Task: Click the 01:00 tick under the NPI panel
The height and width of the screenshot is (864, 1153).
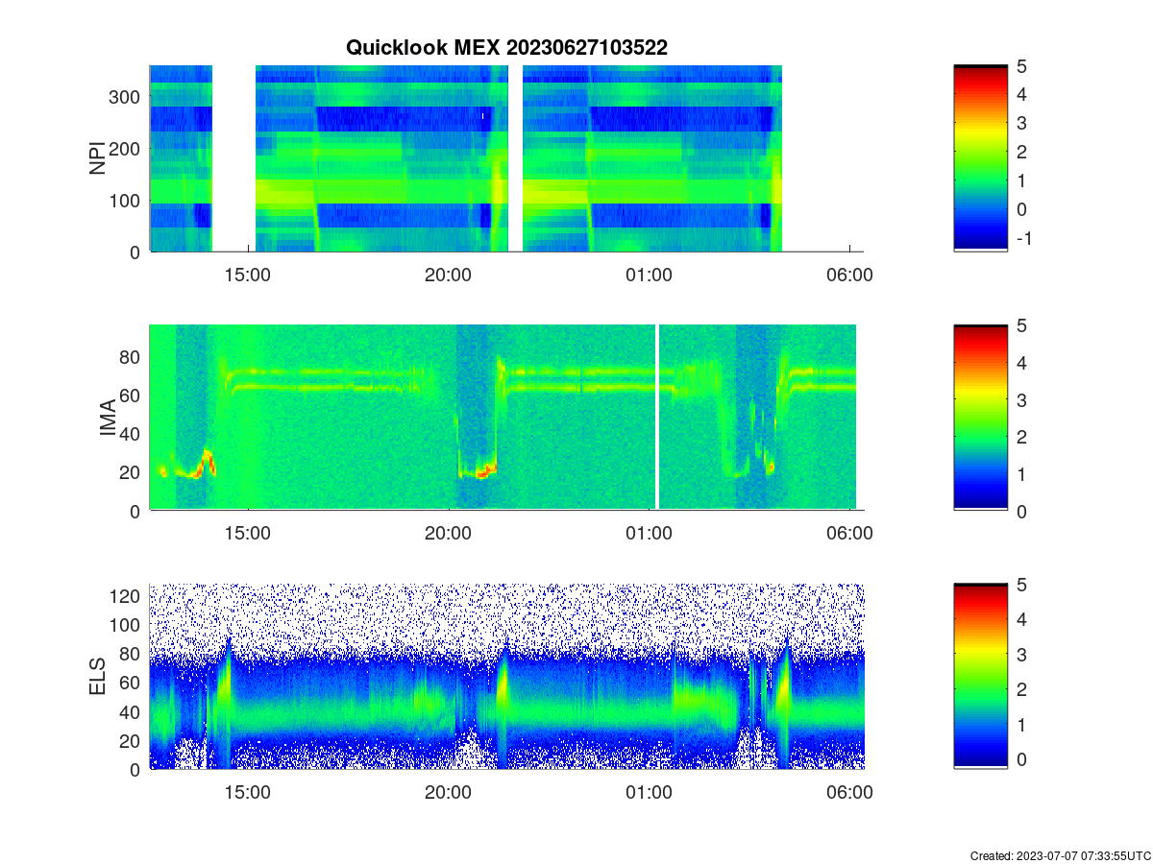Action: click(649, 274)
